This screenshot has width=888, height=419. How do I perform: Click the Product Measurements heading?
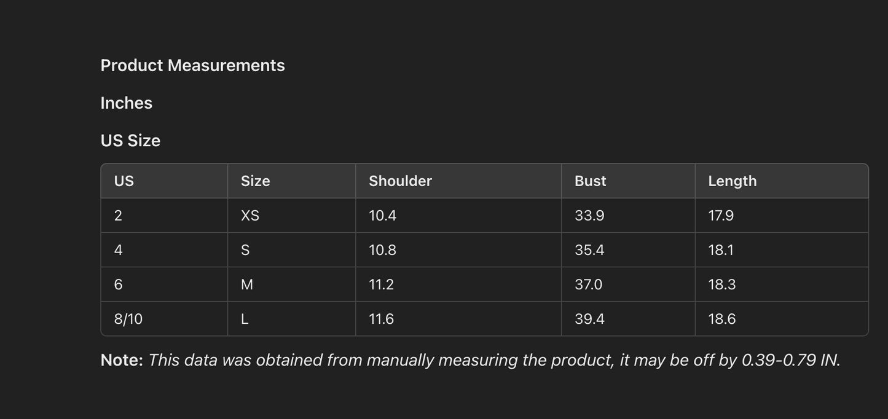point(192,65)
